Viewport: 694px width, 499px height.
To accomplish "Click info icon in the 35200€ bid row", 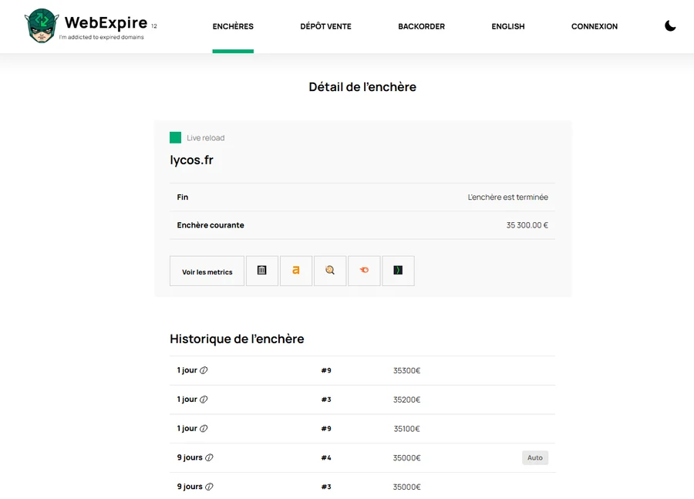I will (204, 400).
